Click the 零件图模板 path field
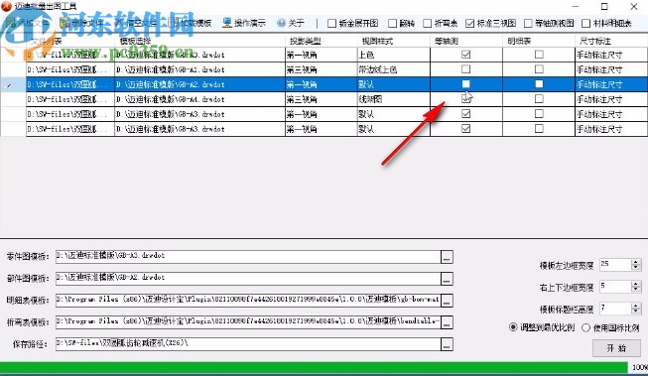The width and height of the screenshot is (648, 376). [248, 257]
